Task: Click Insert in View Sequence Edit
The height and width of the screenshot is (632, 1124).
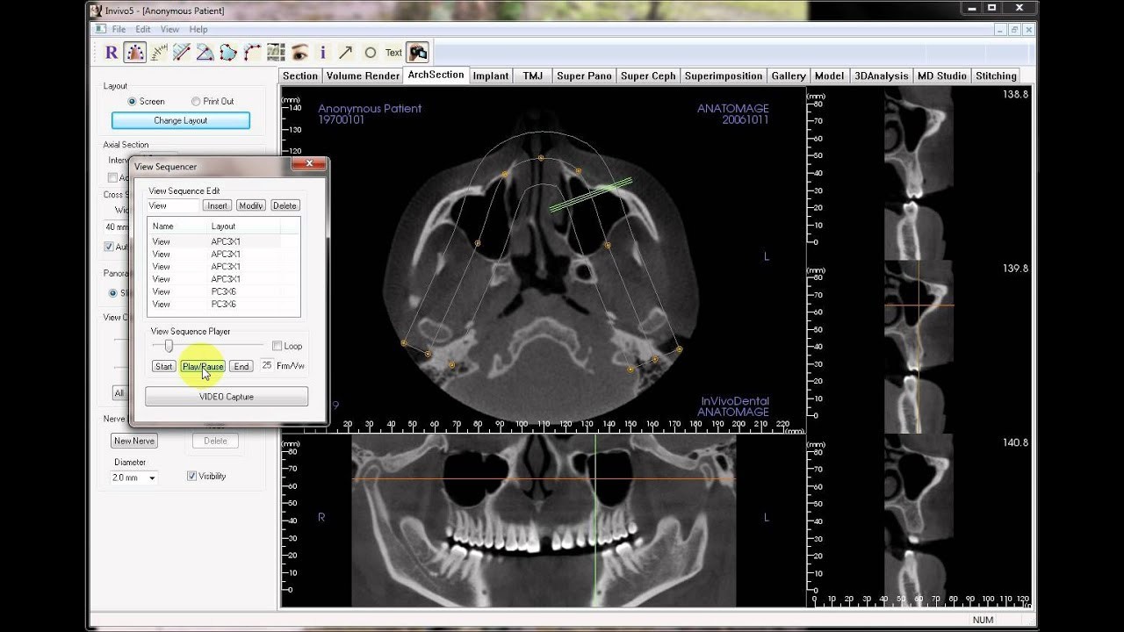Action: [x=217, y=205]
